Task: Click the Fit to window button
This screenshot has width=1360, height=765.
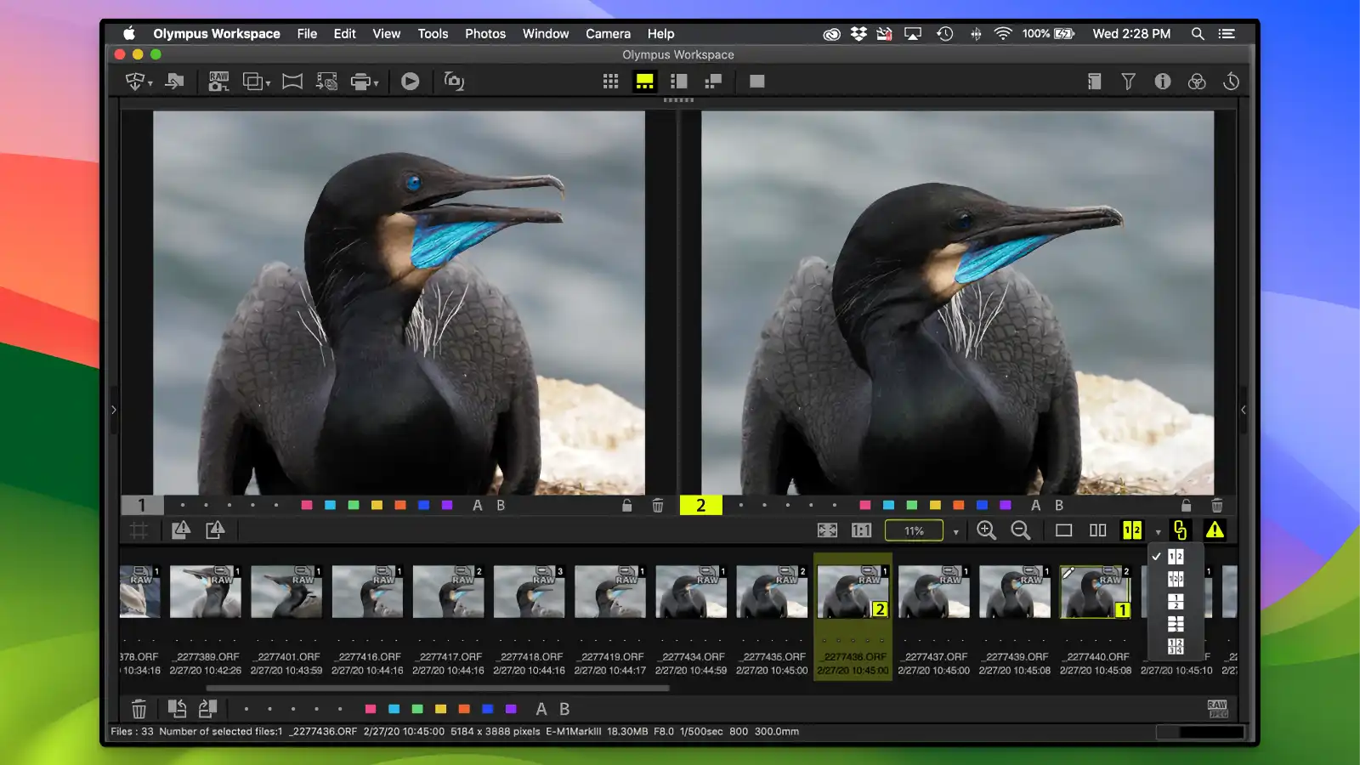Action: (x=825, y=530)
